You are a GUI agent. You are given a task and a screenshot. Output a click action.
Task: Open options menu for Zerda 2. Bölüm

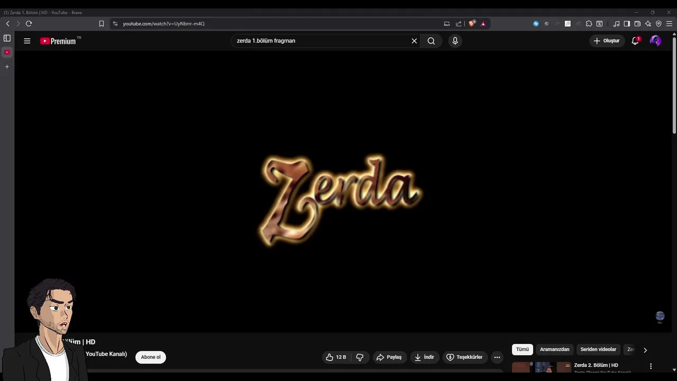[x=651, y=366]
